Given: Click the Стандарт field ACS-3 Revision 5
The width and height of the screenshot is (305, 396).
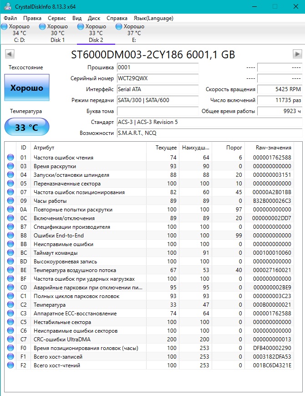Looking at the screenshot, I should (210, 122).
